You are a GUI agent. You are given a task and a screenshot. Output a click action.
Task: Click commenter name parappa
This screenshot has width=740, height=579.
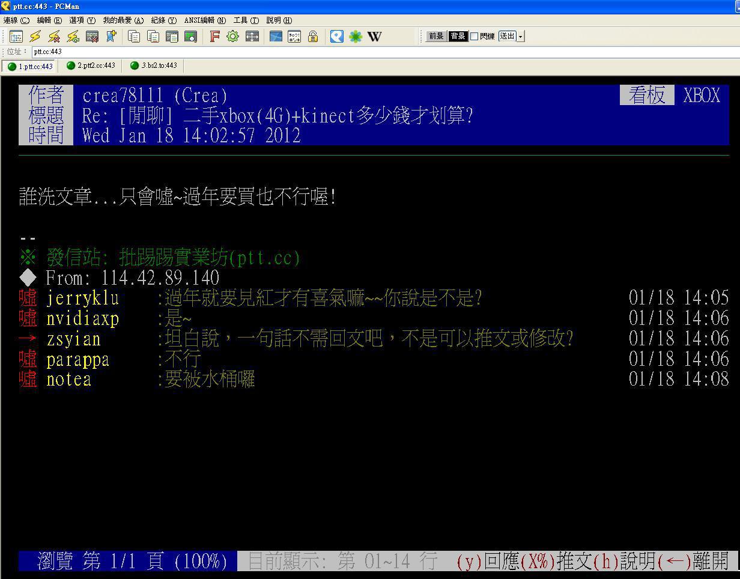point(77,359)
